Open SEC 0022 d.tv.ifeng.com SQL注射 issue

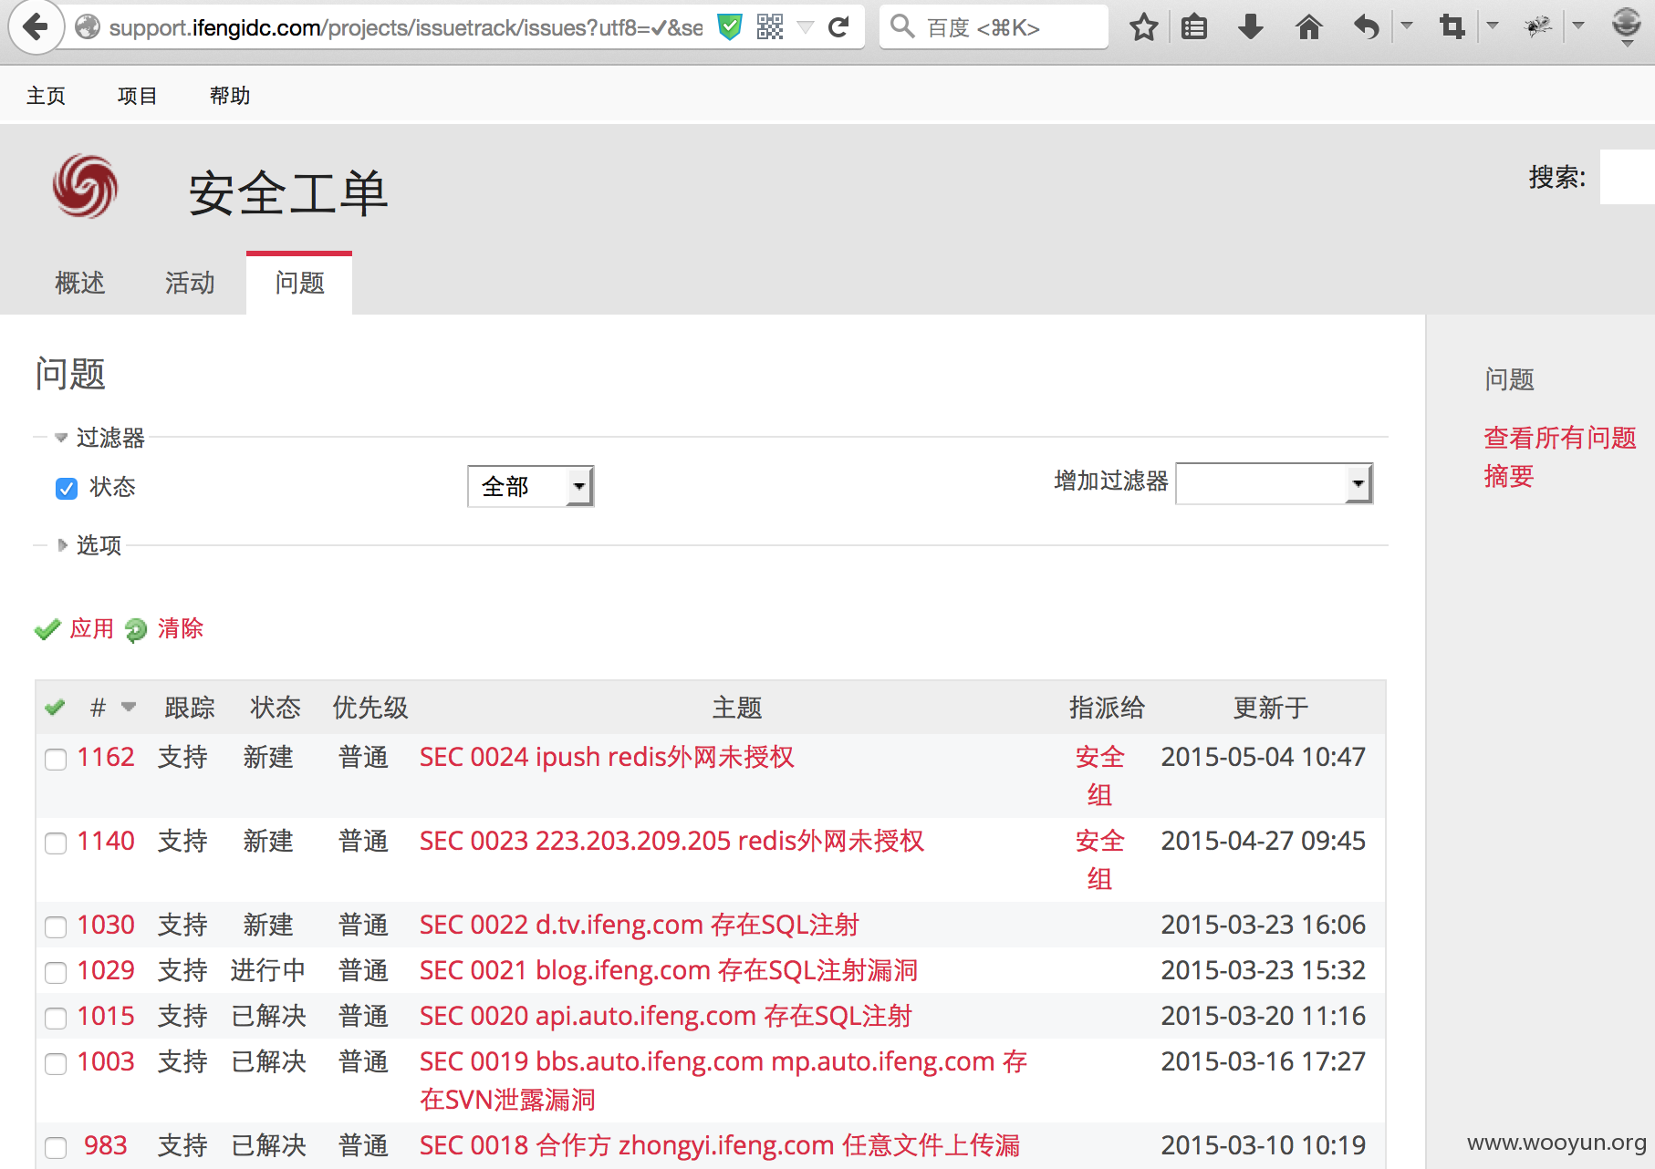coord(639,925)
